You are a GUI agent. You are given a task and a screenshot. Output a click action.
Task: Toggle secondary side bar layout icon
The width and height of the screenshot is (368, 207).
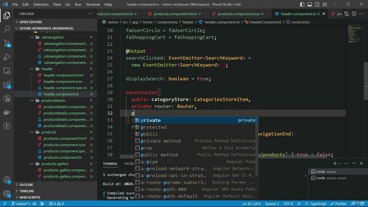pyautogui.click(x=317, y=4)
